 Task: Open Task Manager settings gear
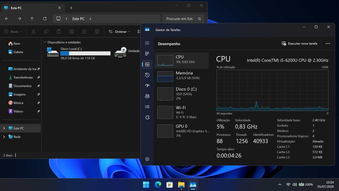[147, 159]
